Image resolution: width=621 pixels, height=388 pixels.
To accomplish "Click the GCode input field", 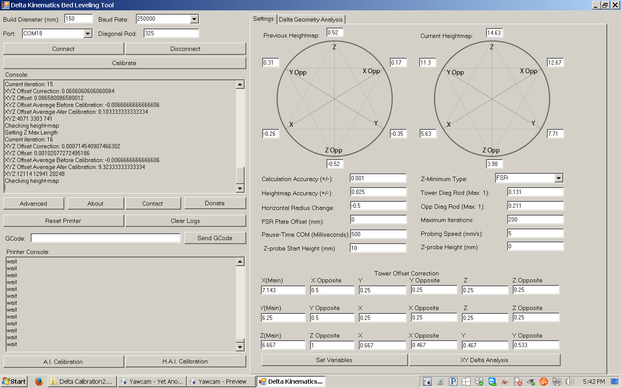I will (106, 238).
